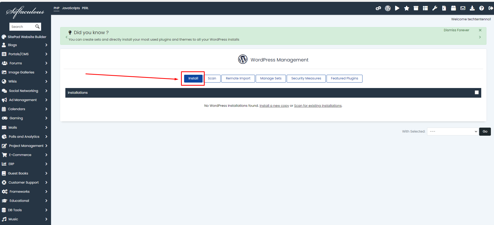Close the Did you know banner
The height and width of the screenshot is (225, 494).
tap(480, 30)
